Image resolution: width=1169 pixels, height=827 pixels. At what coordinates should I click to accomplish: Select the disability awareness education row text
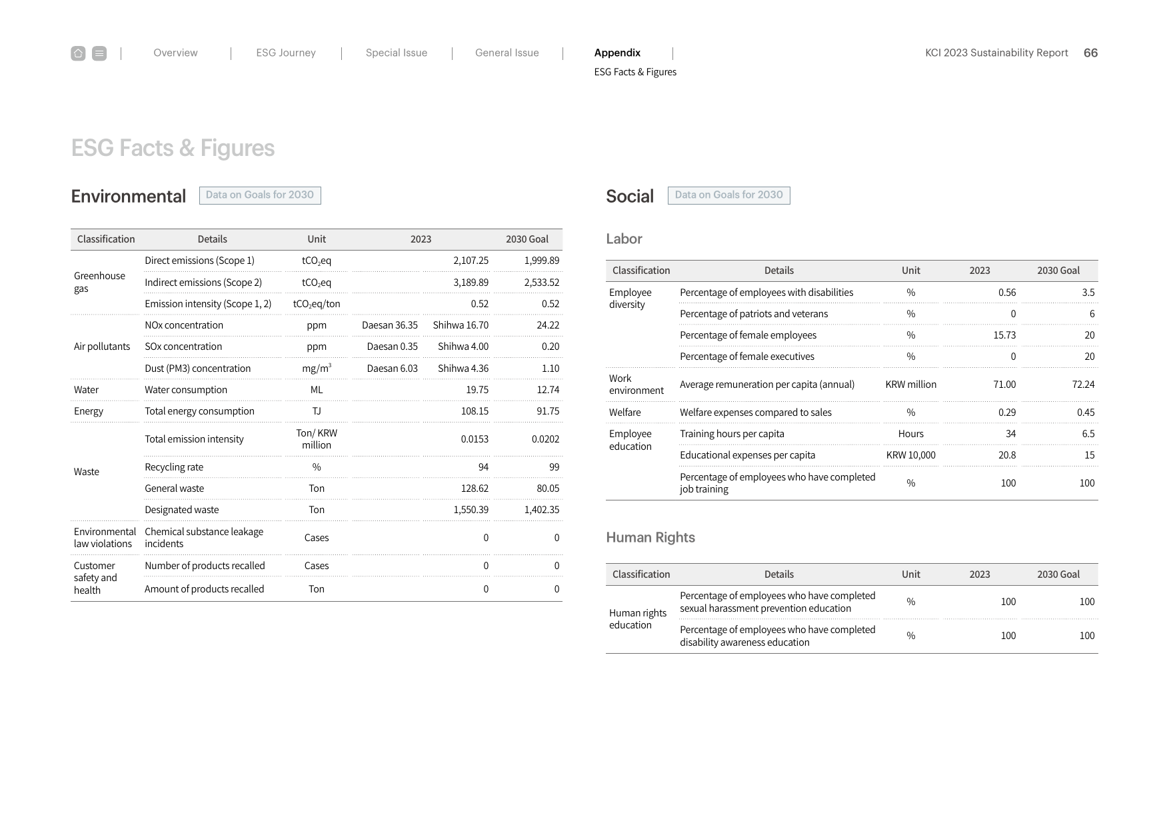(777, 636)
